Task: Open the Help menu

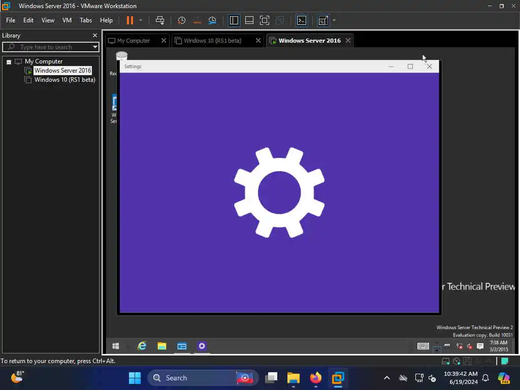Action: coord(106,20)
